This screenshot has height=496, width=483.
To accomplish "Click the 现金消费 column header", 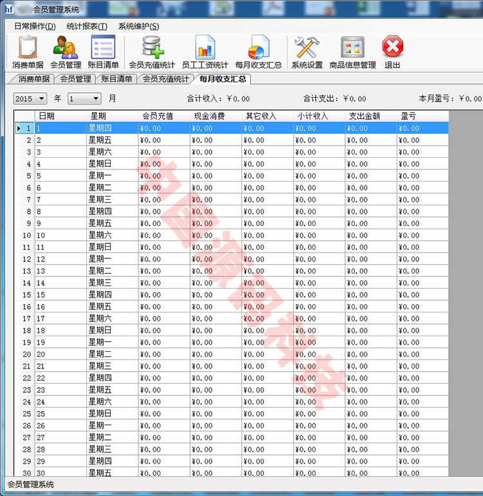I will click(216, 116).
